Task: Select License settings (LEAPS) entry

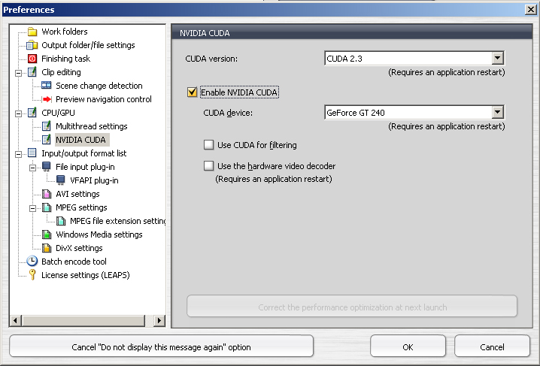Action: [86, 275]
